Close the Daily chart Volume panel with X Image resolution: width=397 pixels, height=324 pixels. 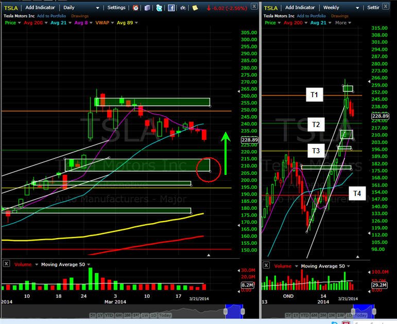[6, 264]
